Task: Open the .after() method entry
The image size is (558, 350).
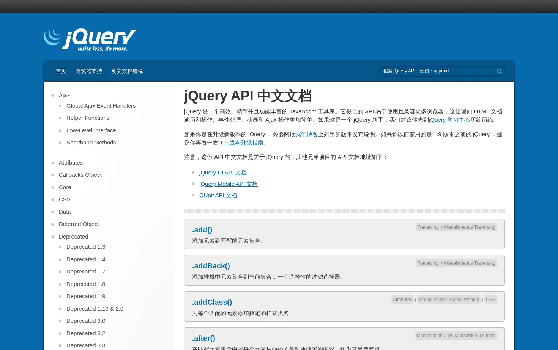Action: [x=203, y=338]
